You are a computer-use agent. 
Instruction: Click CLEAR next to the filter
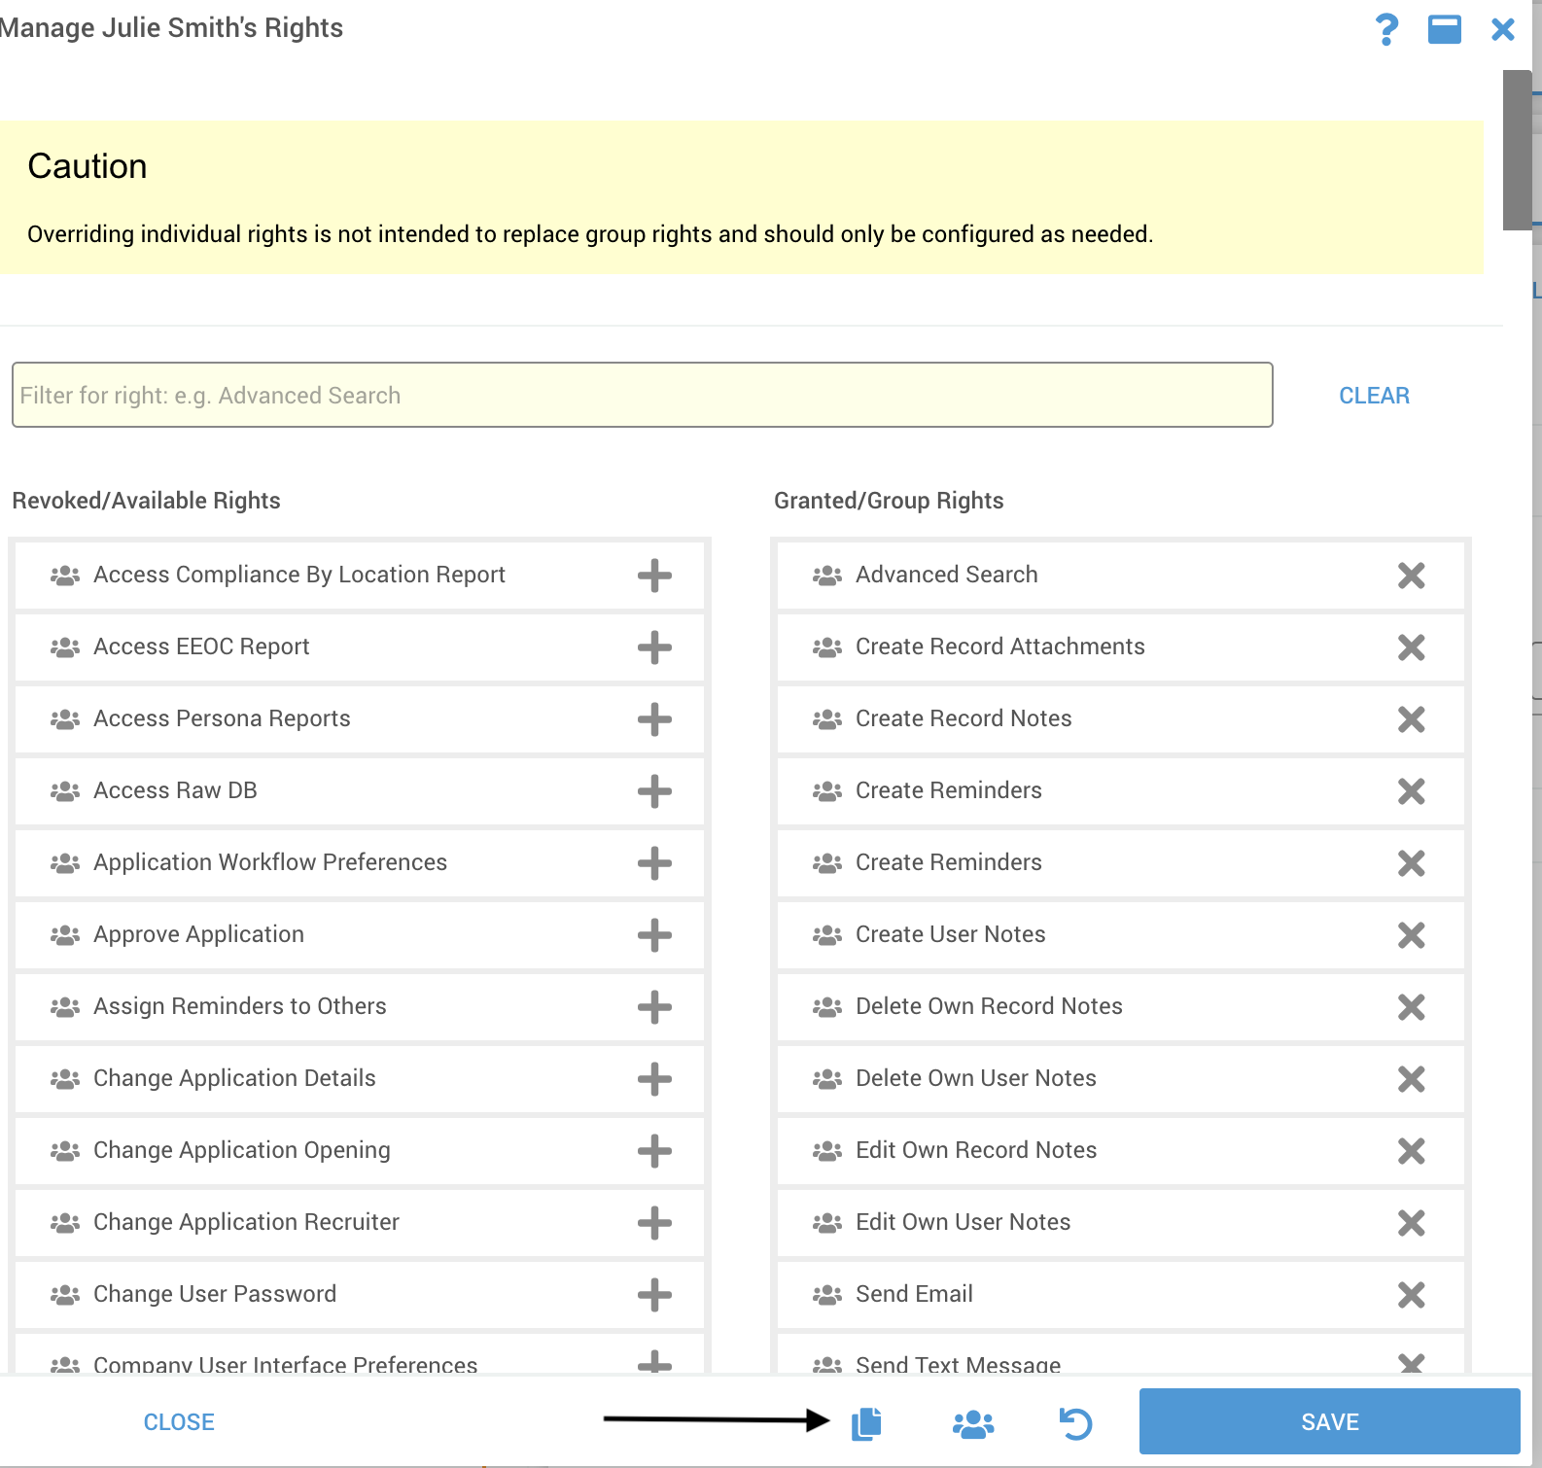(1374, 396)
